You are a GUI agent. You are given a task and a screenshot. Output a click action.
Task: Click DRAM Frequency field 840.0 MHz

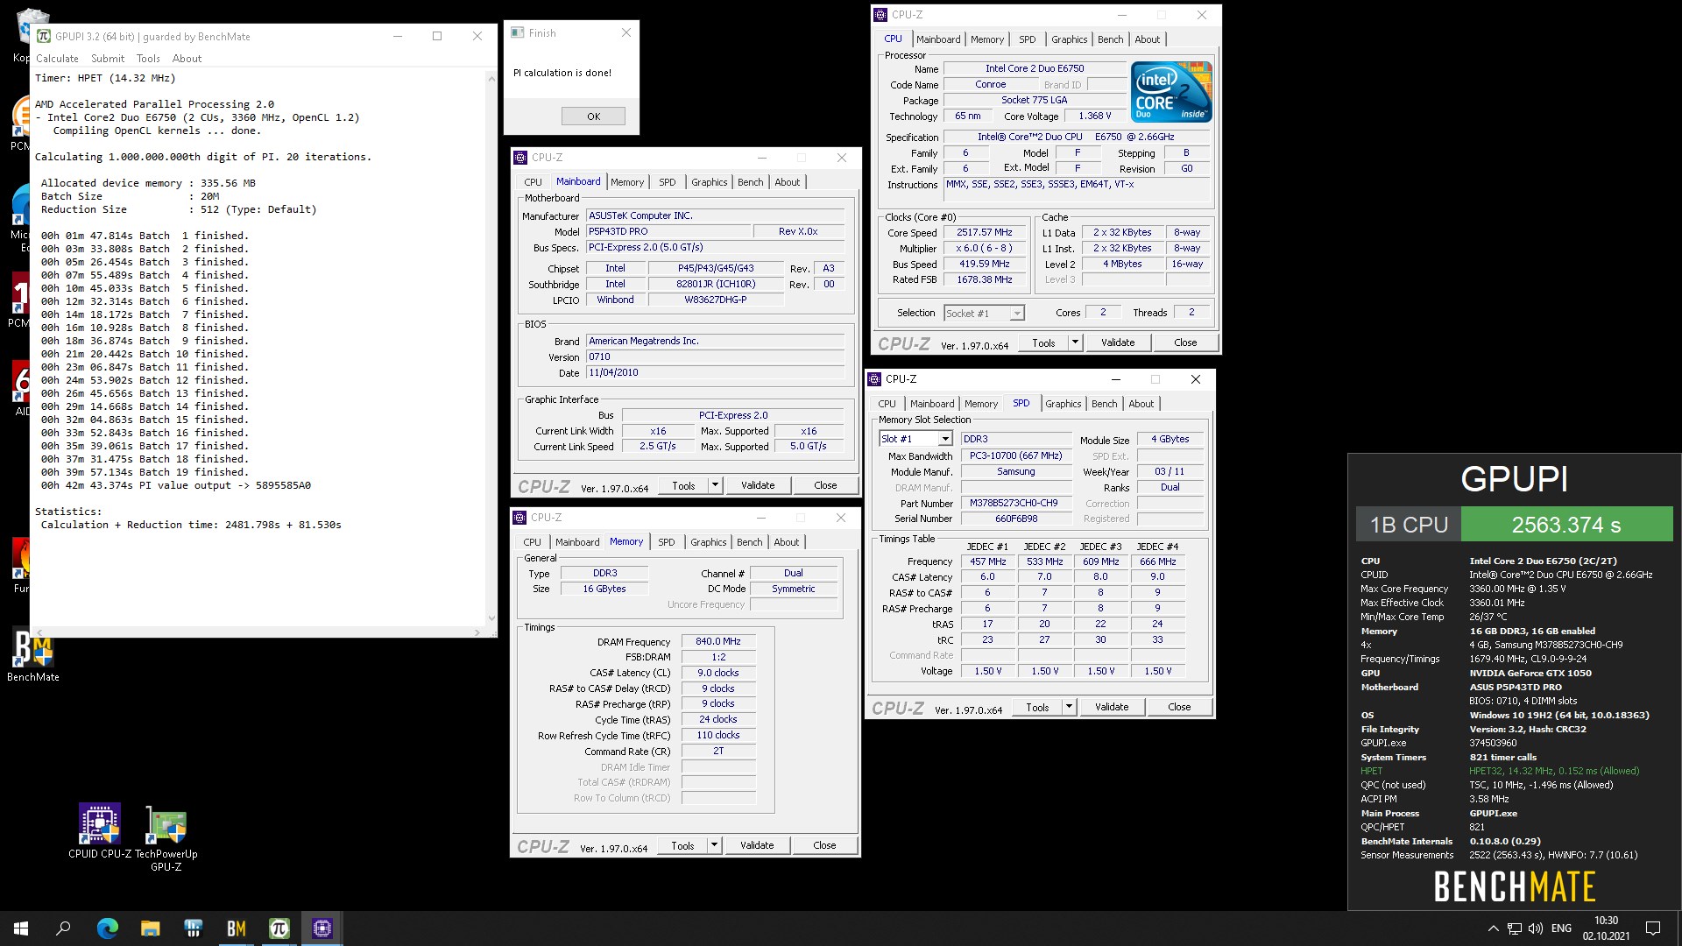tap(718, 641)
